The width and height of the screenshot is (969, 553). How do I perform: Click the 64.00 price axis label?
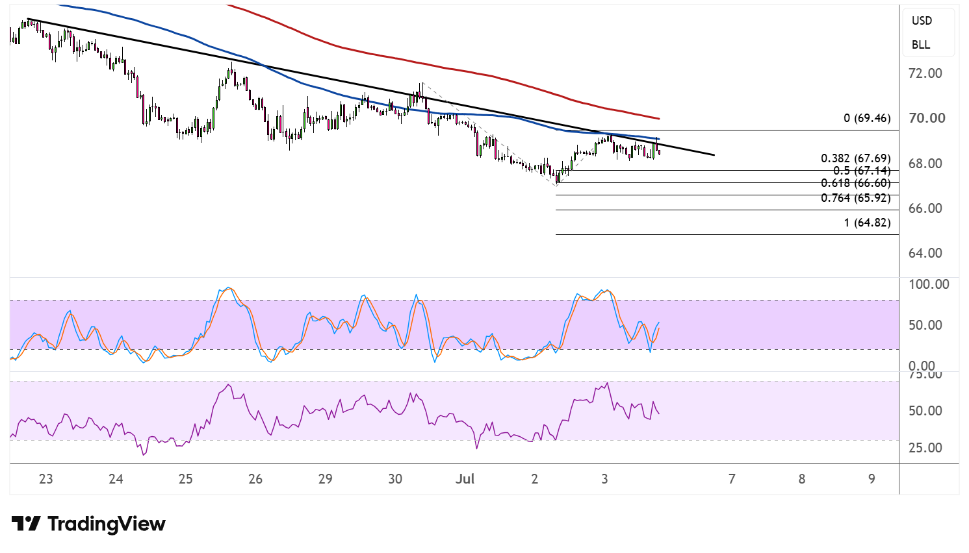[925, 253]
